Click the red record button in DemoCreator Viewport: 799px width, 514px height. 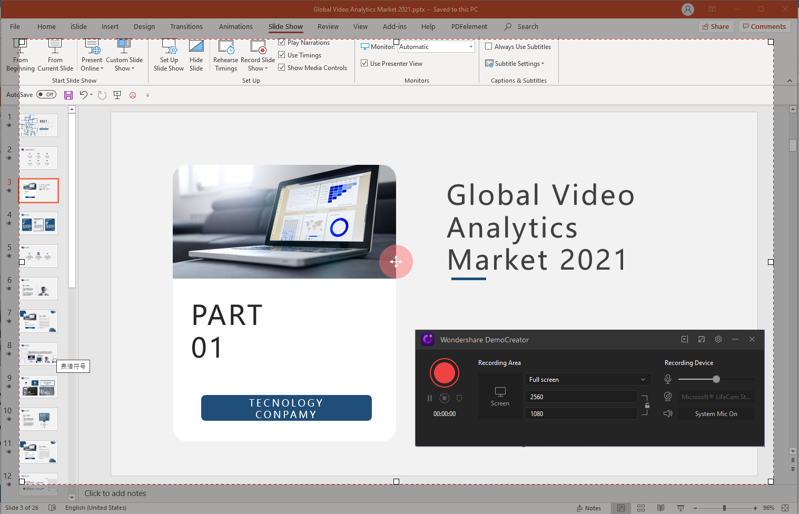pyautogui.click(x=444, y=373)
